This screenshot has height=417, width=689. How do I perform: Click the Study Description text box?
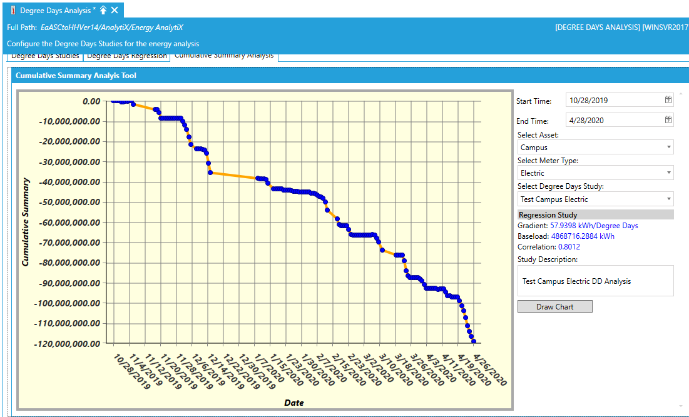pyautogui.click(x=595, y=281)
